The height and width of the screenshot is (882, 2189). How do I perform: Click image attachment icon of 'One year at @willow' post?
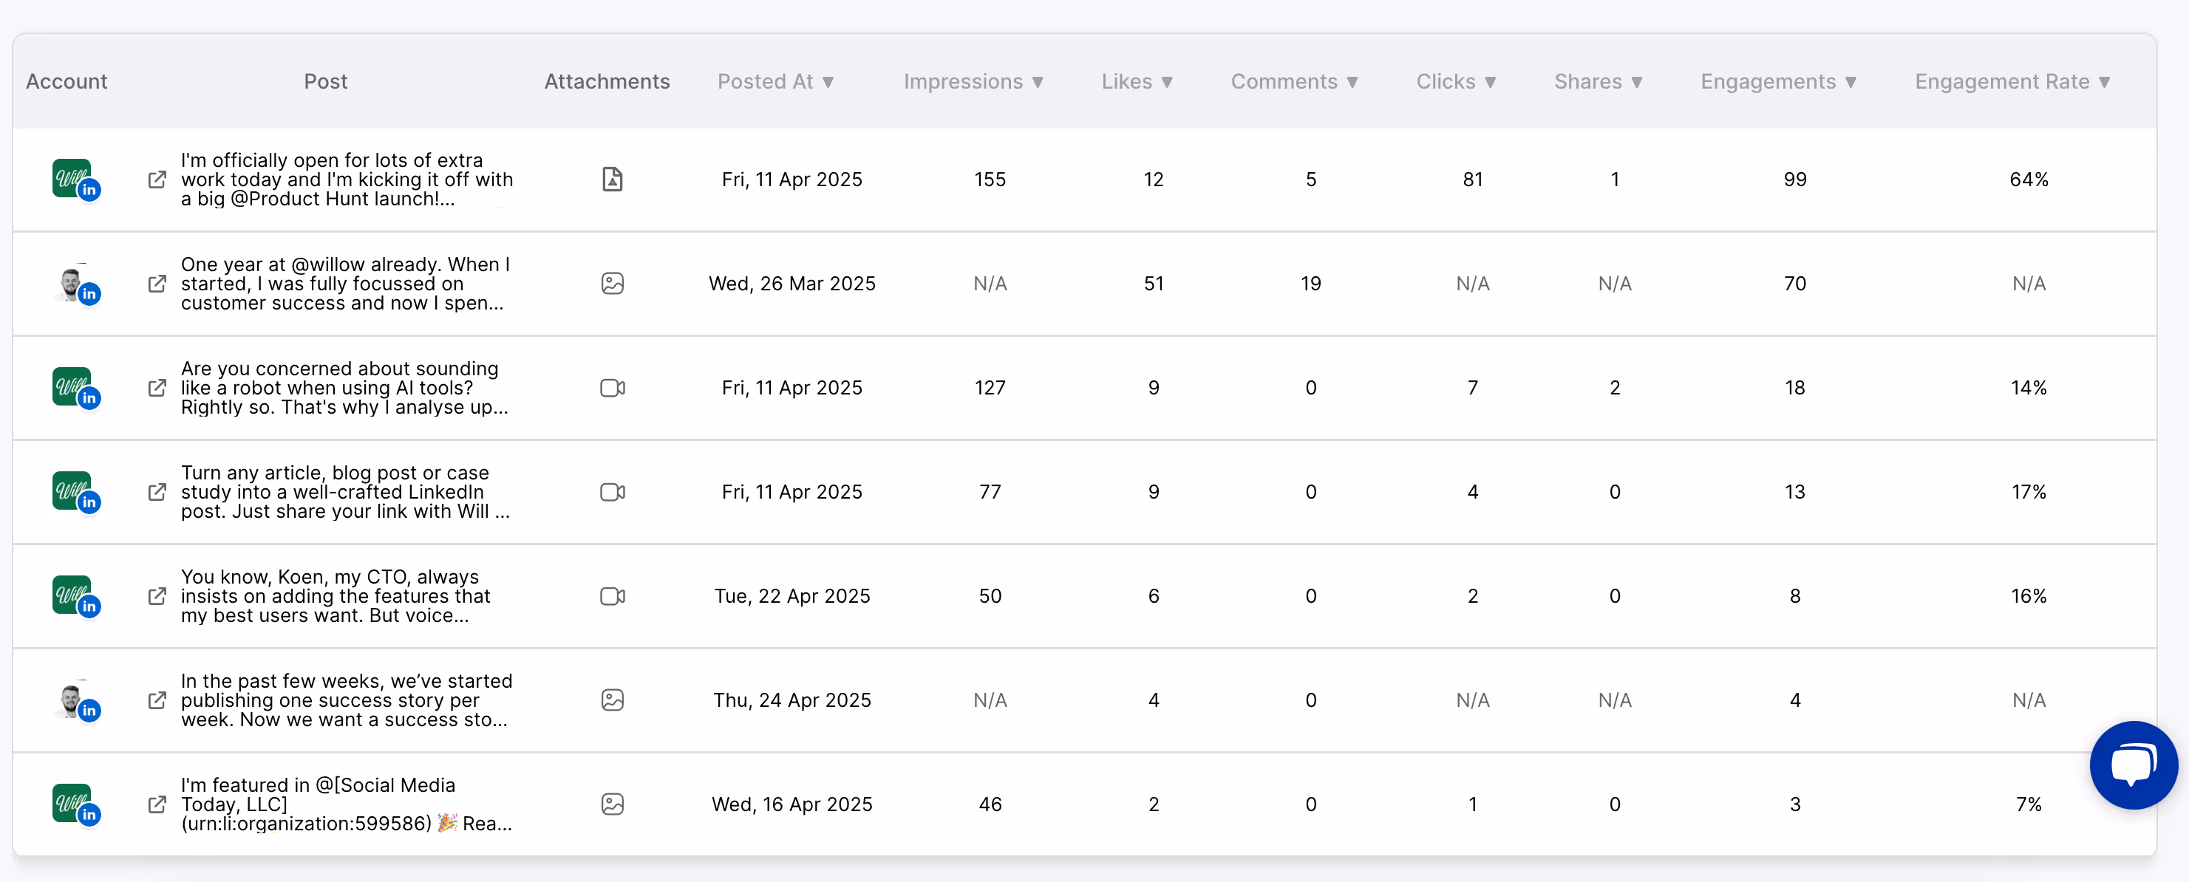coord(613,284)
